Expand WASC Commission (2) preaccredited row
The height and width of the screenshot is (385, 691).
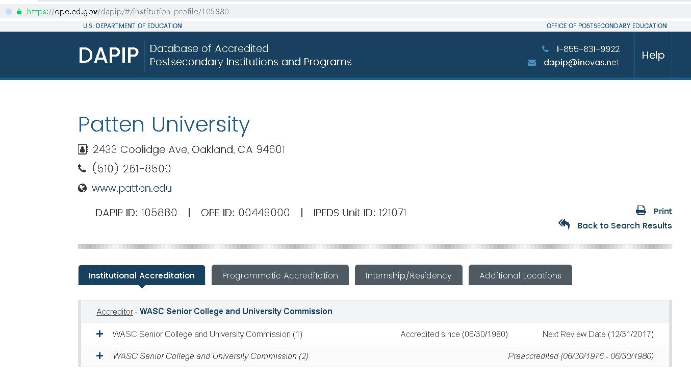(100, 356)
